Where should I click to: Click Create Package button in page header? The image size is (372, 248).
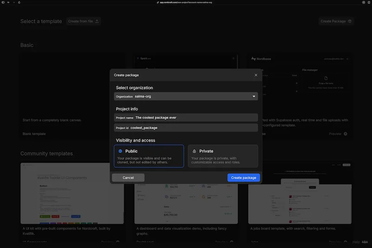click(x=336, y=21)
